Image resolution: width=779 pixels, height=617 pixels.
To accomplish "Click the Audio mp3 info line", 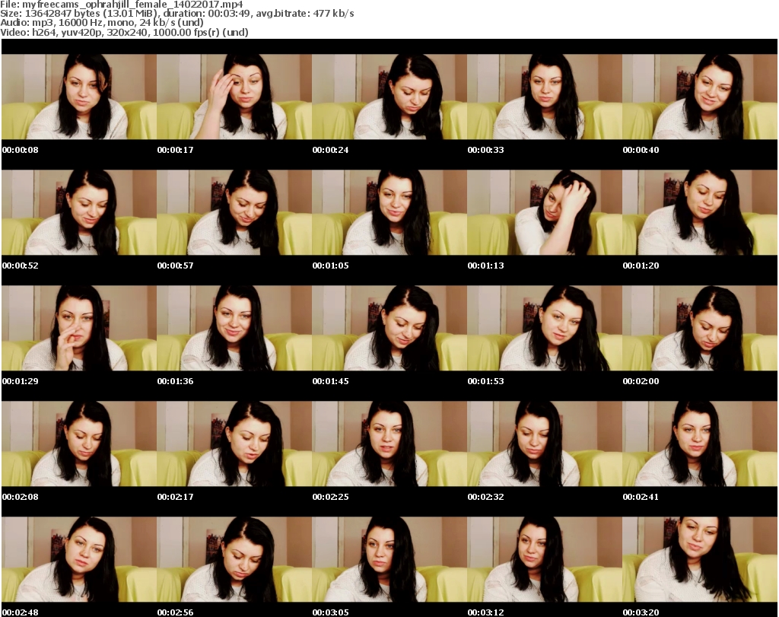I will coord(102,23).
